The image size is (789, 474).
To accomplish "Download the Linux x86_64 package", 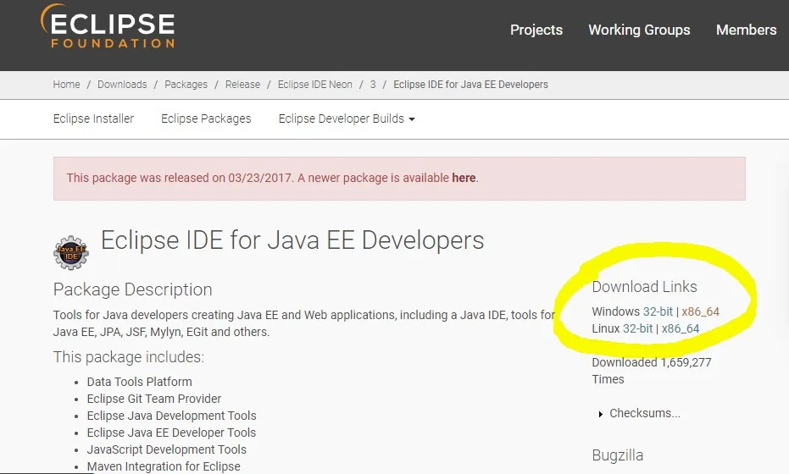I will pyautogui.click(x=681, y=328).
